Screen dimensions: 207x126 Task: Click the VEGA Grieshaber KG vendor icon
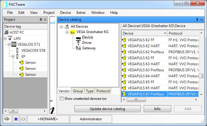(x=73, y=32)
